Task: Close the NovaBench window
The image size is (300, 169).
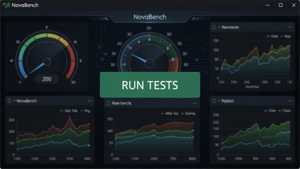Action: coord(294,5)
